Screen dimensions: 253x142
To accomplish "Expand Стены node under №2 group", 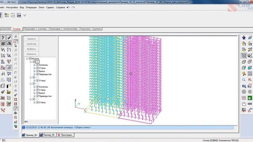I will [x=34, y=80].
